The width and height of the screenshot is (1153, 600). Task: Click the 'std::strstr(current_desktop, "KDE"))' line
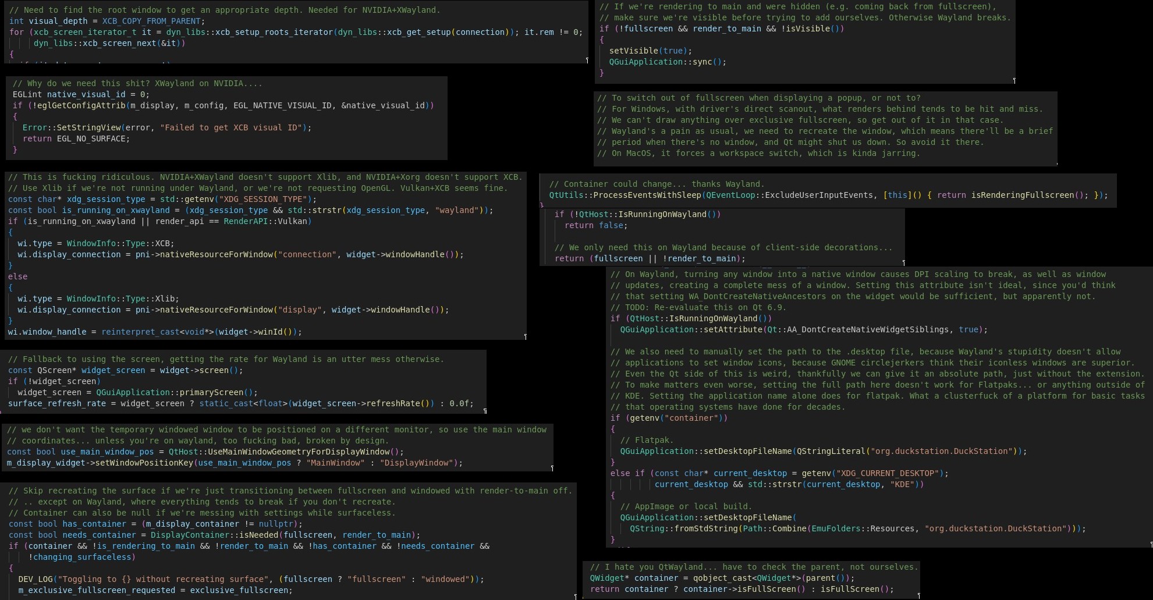pyautogui.click(x=789, y=484)
